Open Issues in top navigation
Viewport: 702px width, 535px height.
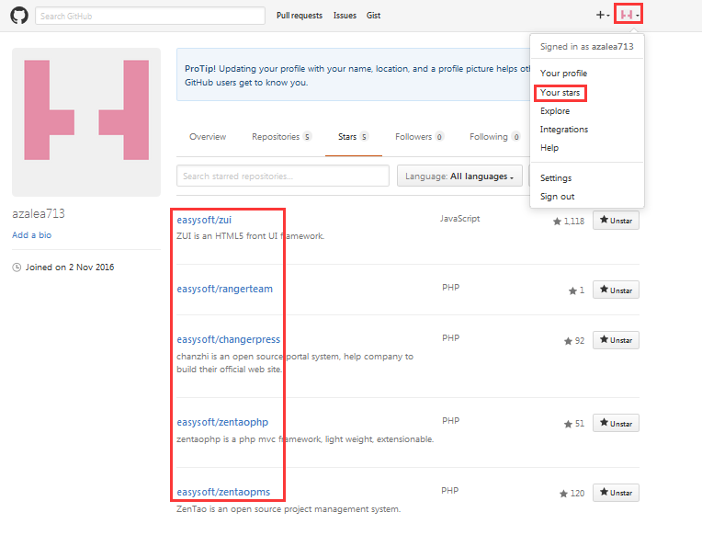[x=345, y=16]
